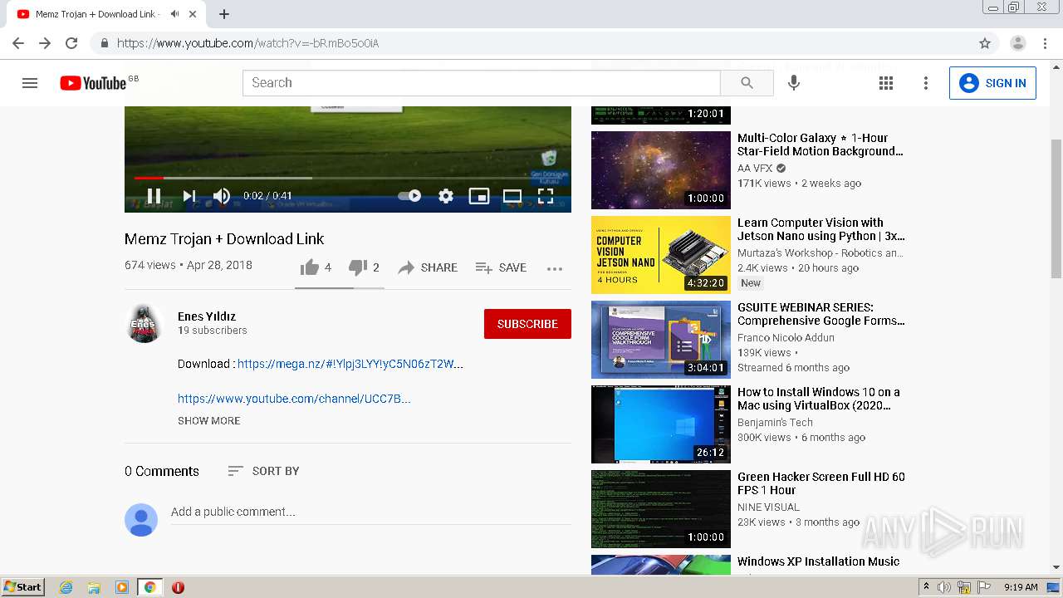Open more actions ellipsis under the video
This screenshot has height=598, width=1063.
click(555, 268)
